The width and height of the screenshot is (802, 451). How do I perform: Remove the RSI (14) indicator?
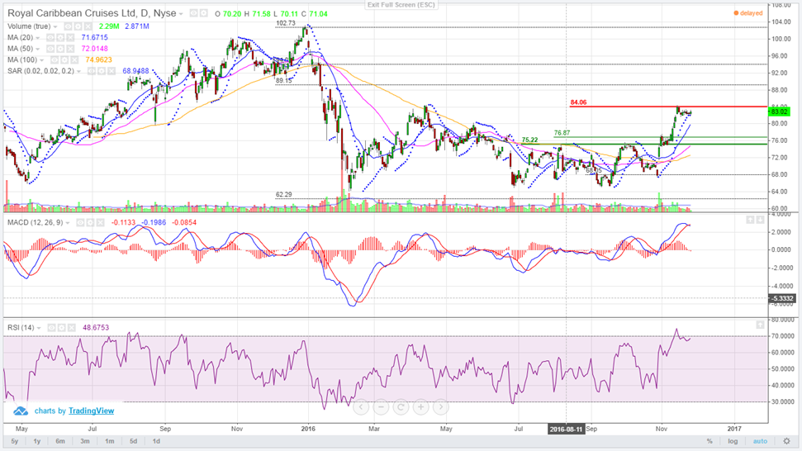(72, 328)
